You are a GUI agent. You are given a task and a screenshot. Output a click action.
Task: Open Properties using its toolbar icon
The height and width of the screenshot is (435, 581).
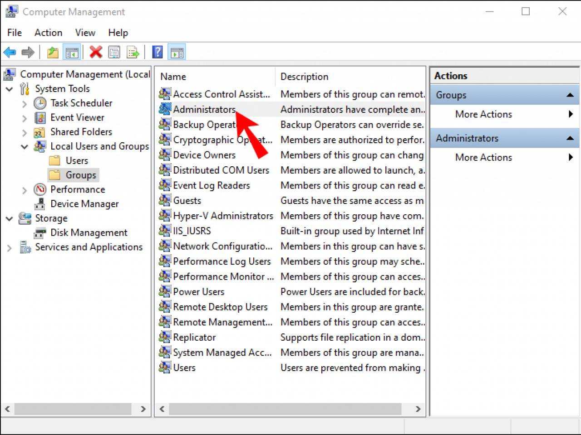114,52
